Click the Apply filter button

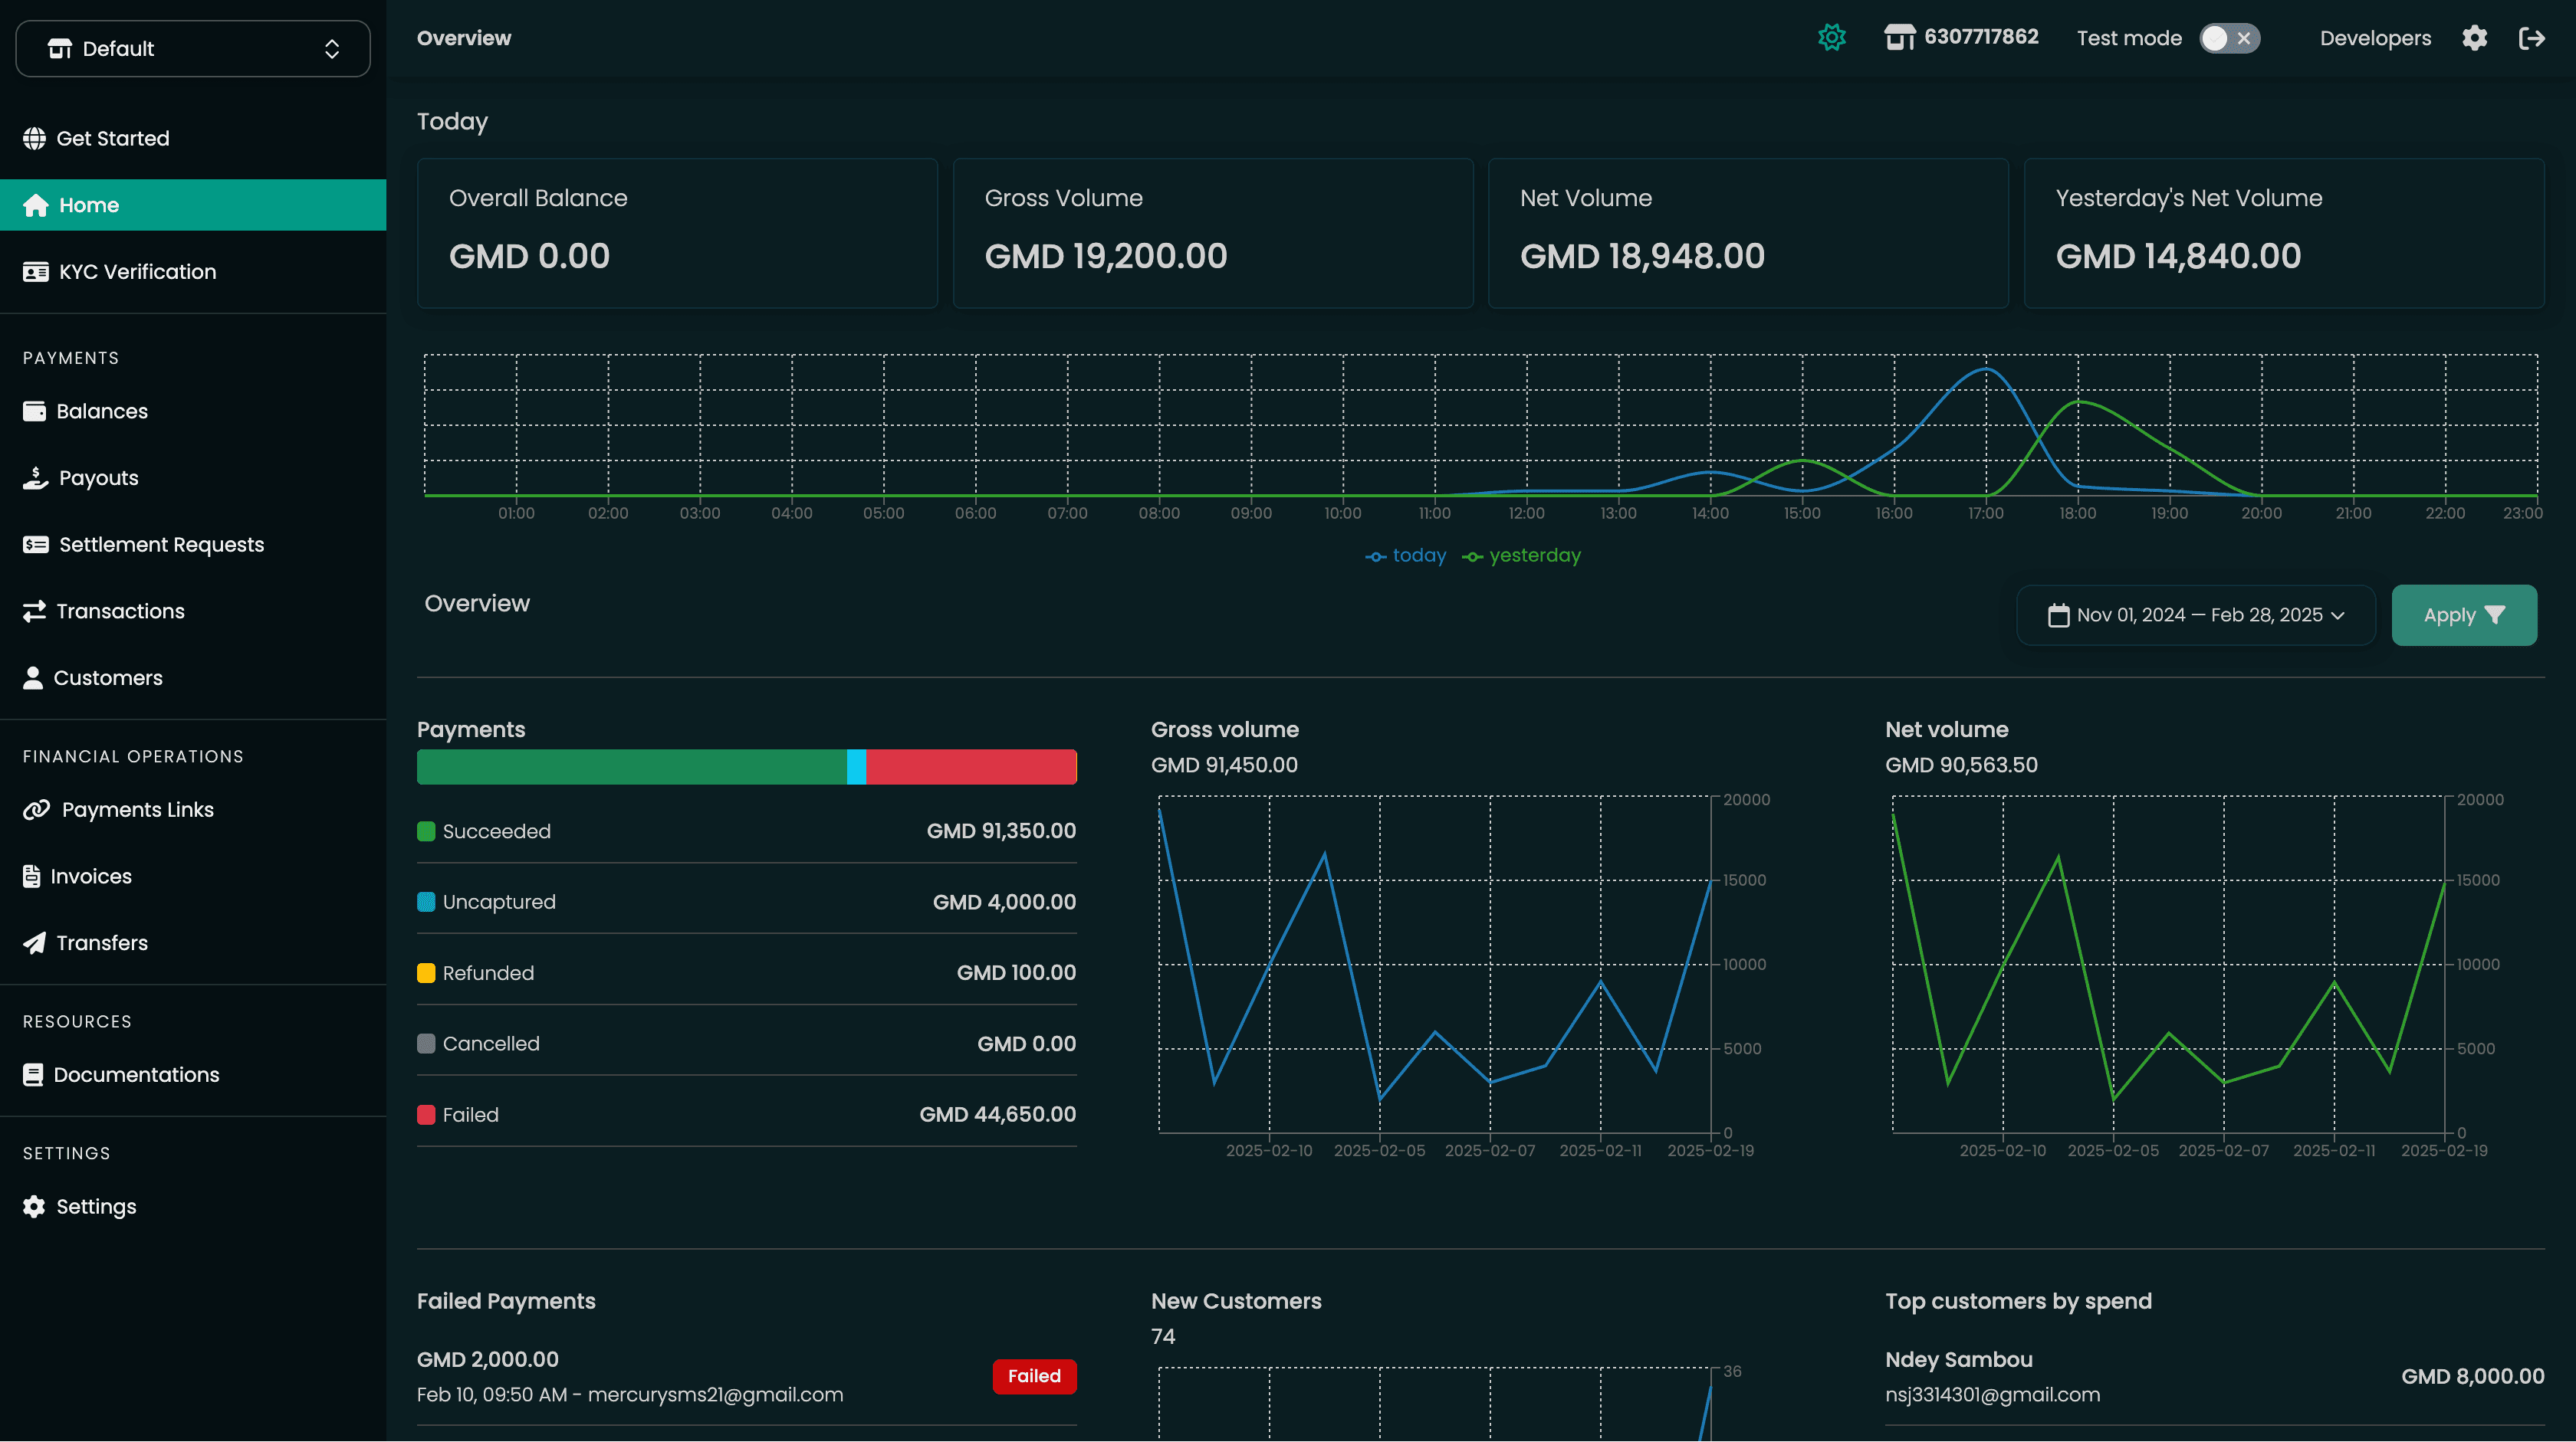(x=2464, y=614)
